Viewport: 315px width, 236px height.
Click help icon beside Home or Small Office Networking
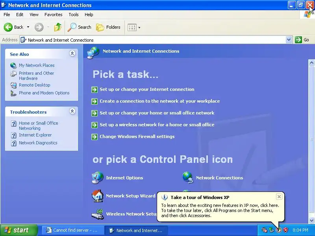[13, 124]
